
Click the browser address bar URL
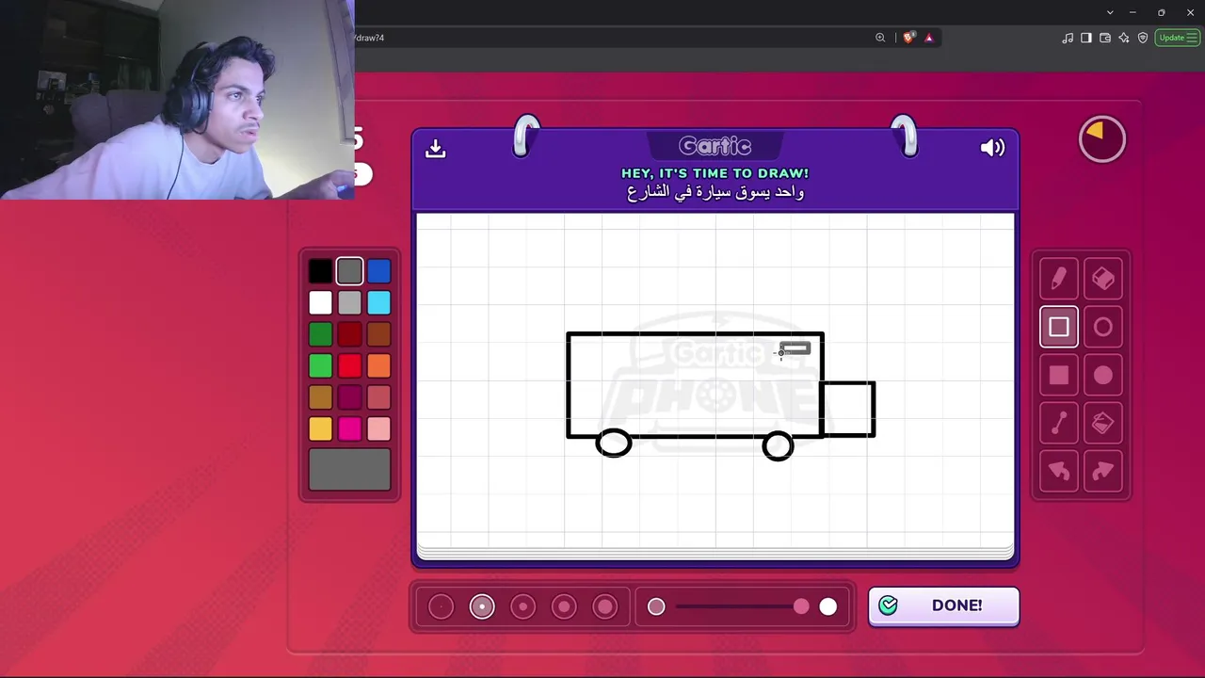click(370, 38)
